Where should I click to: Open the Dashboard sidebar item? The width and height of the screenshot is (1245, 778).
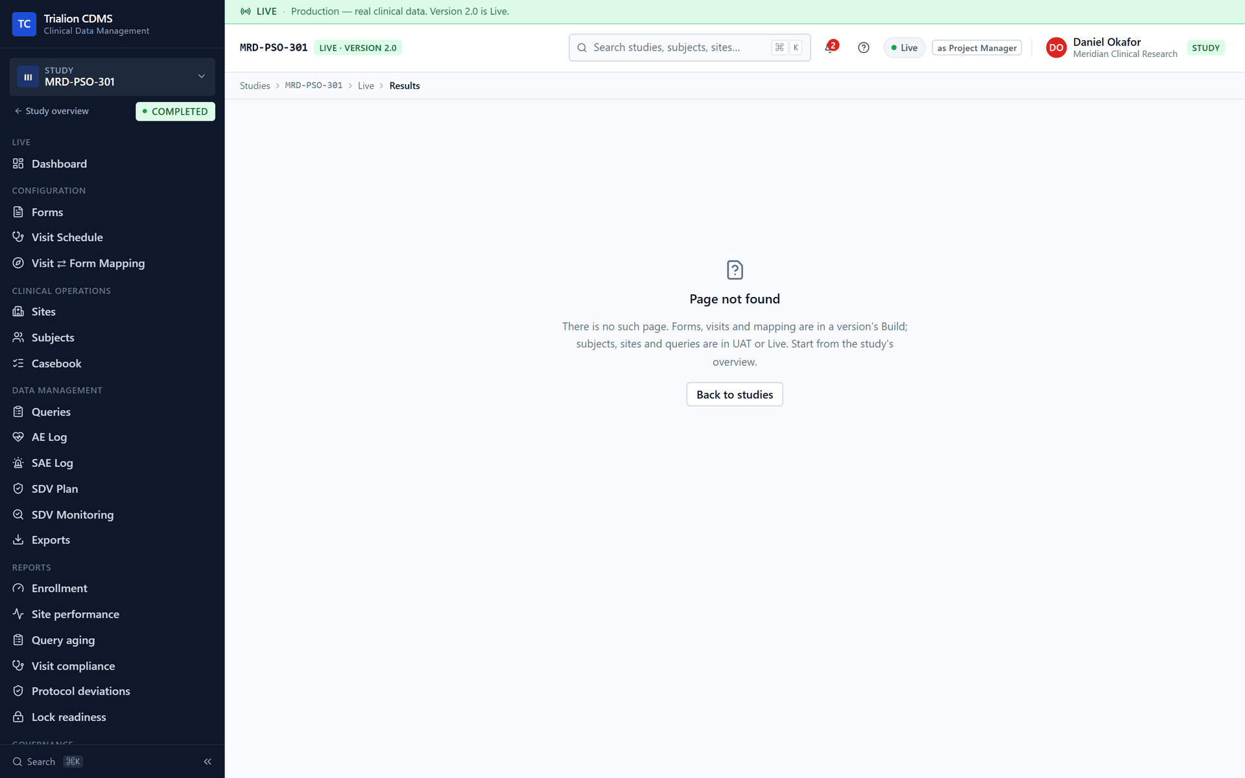click(x=112, y=163)
